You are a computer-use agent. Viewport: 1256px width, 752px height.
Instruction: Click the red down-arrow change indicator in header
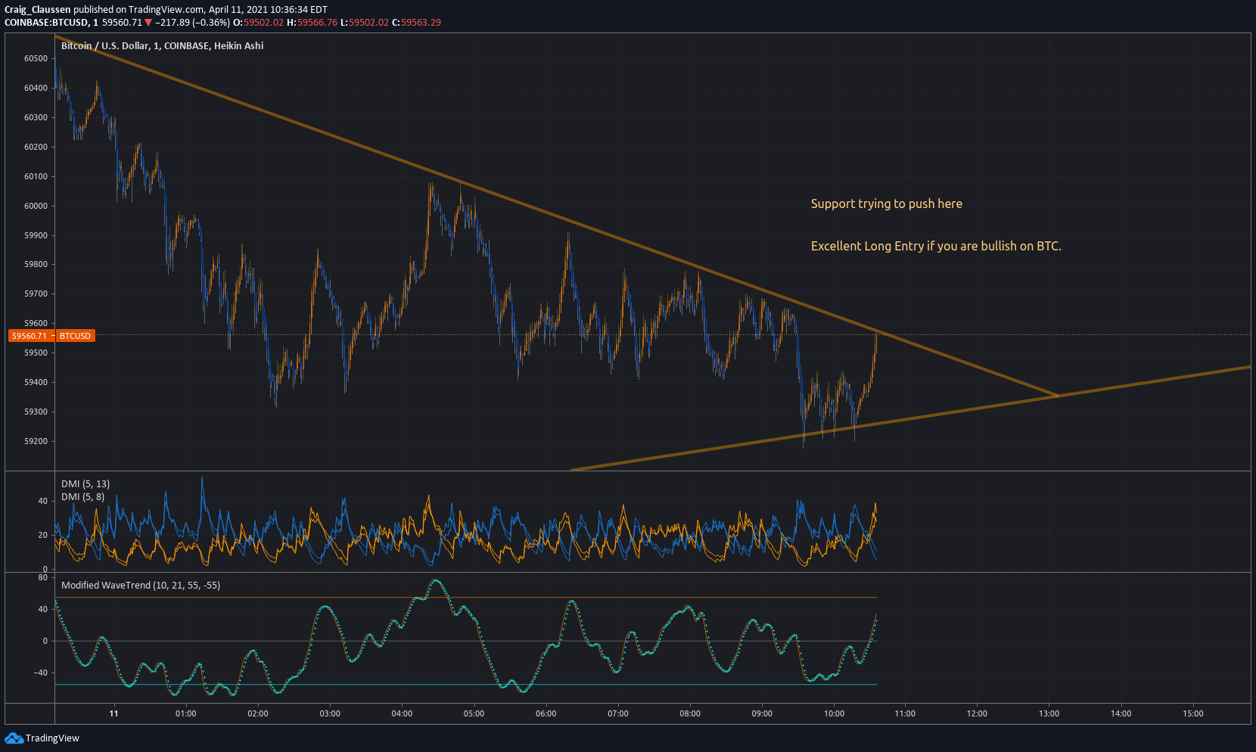click(x=148, y=23)
